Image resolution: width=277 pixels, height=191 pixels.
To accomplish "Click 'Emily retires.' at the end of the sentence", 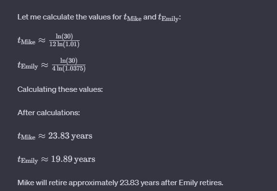I will [201, 183].
